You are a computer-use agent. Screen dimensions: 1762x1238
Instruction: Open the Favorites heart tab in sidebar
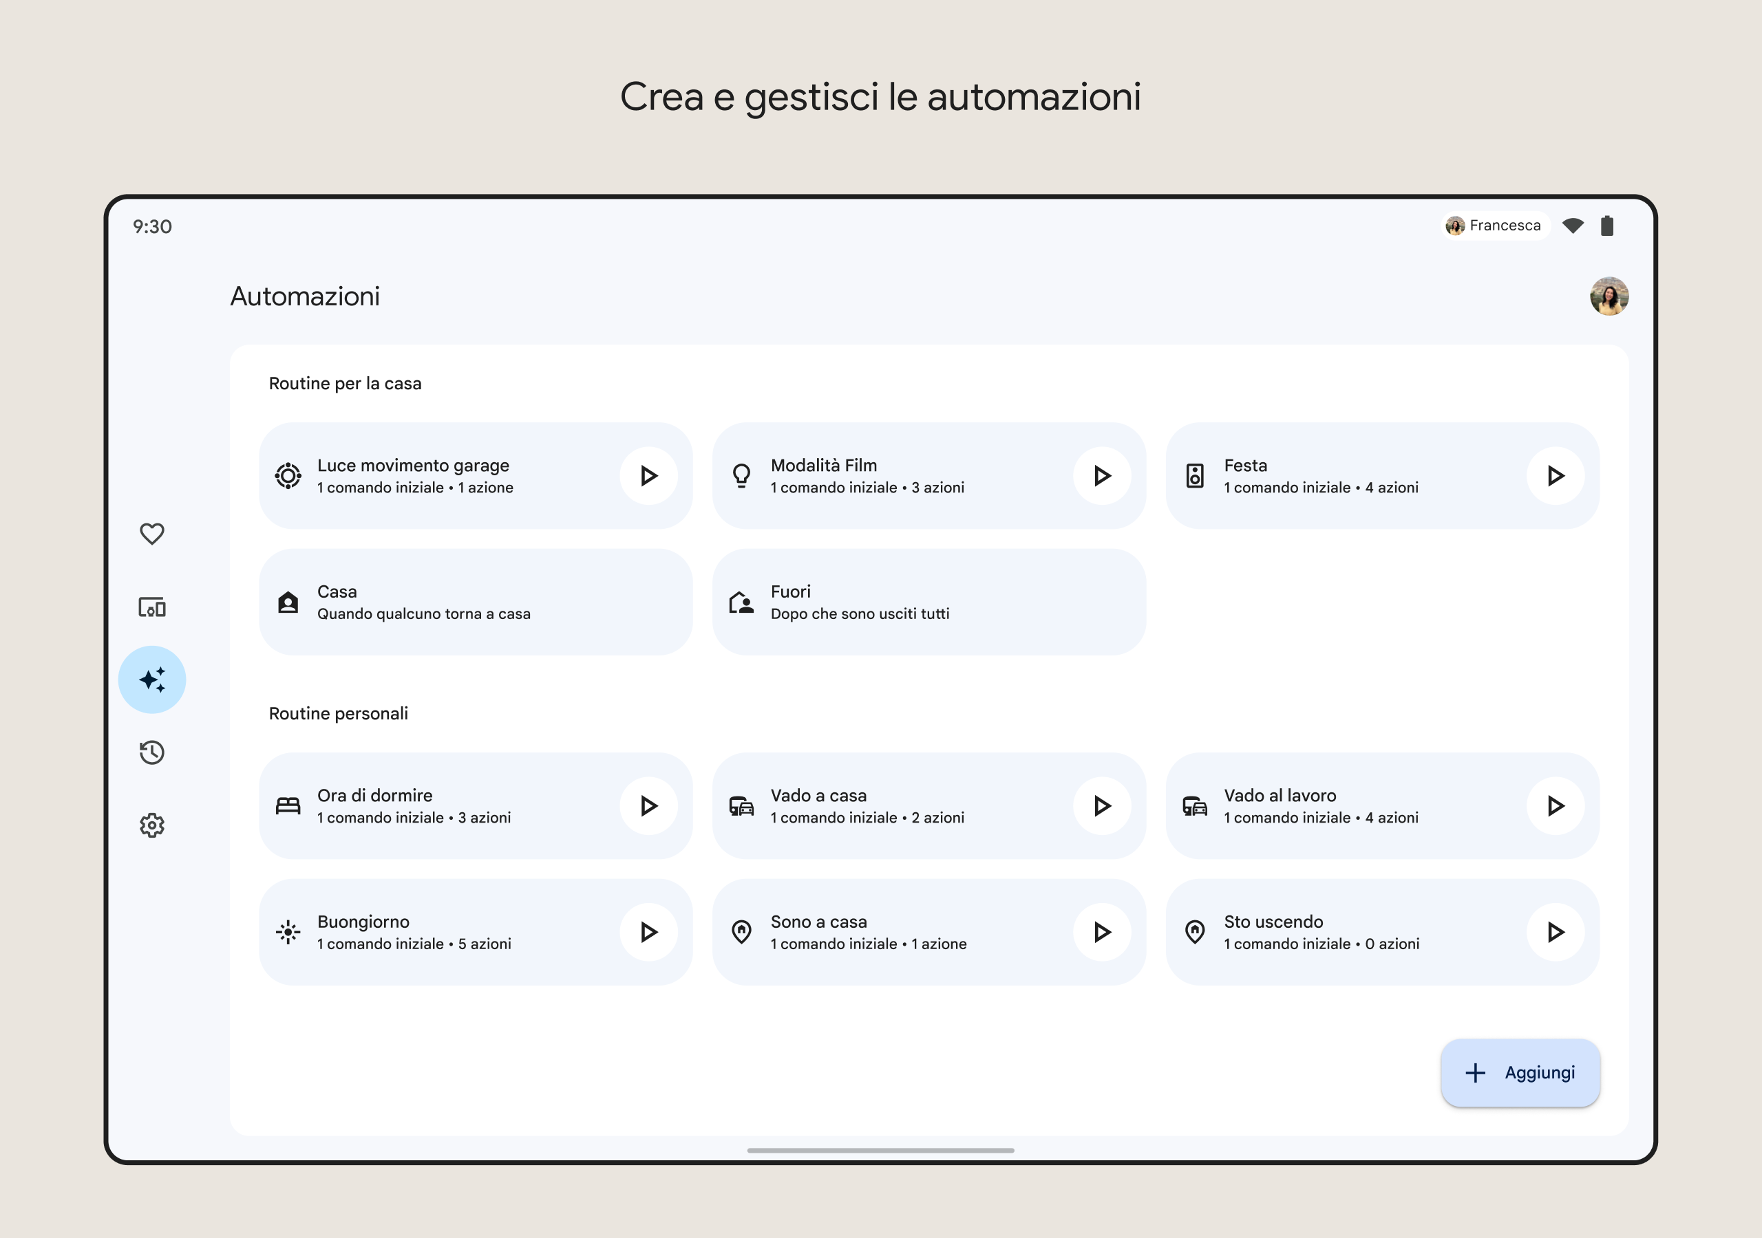click(152, 534)
